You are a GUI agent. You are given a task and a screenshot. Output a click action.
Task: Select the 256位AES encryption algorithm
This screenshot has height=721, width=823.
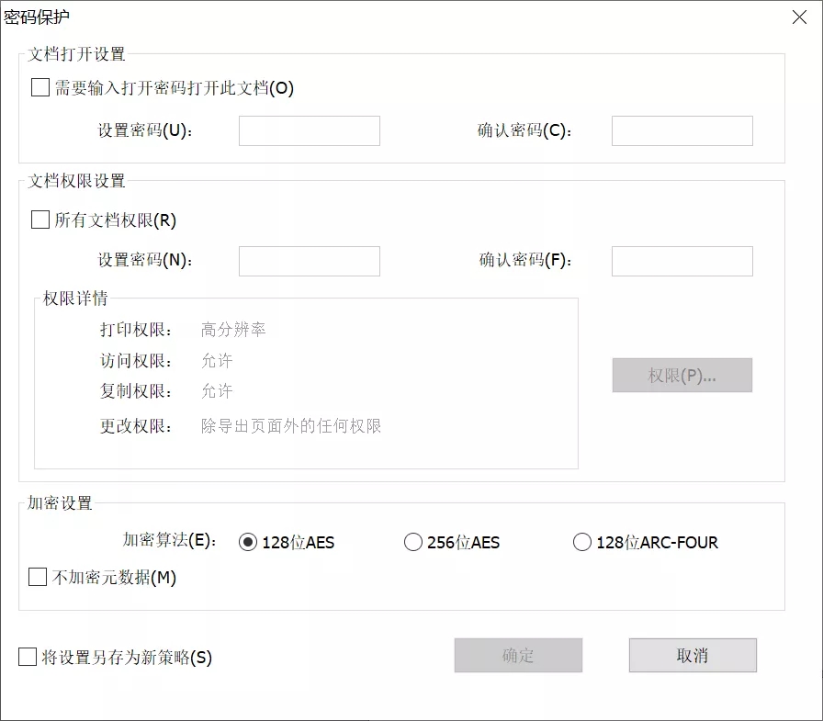(413, 542)
